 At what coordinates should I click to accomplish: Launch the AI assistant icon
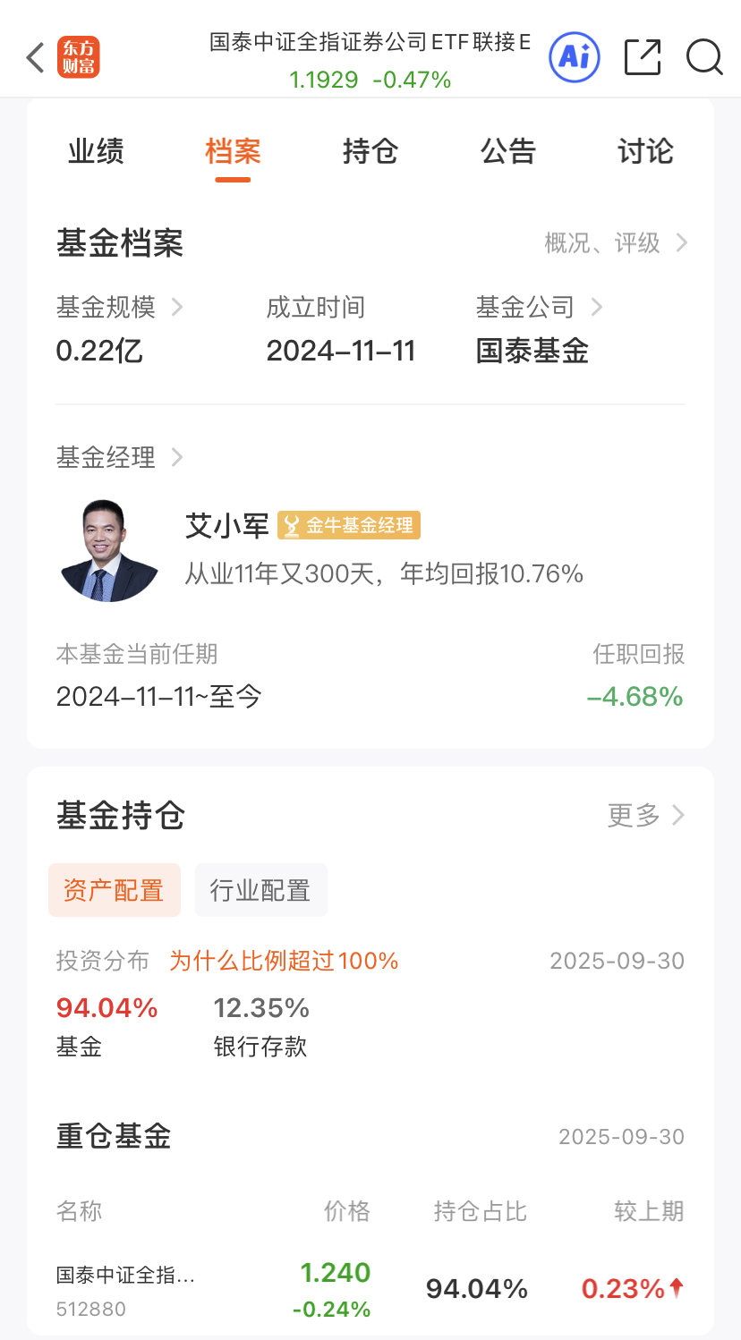[574, 57]
